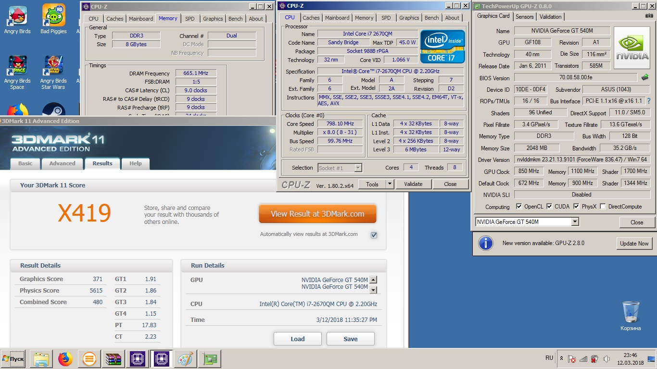
Task: Open Paint from the taskbar
Action: pyautogui.click(x=186, y=359)
